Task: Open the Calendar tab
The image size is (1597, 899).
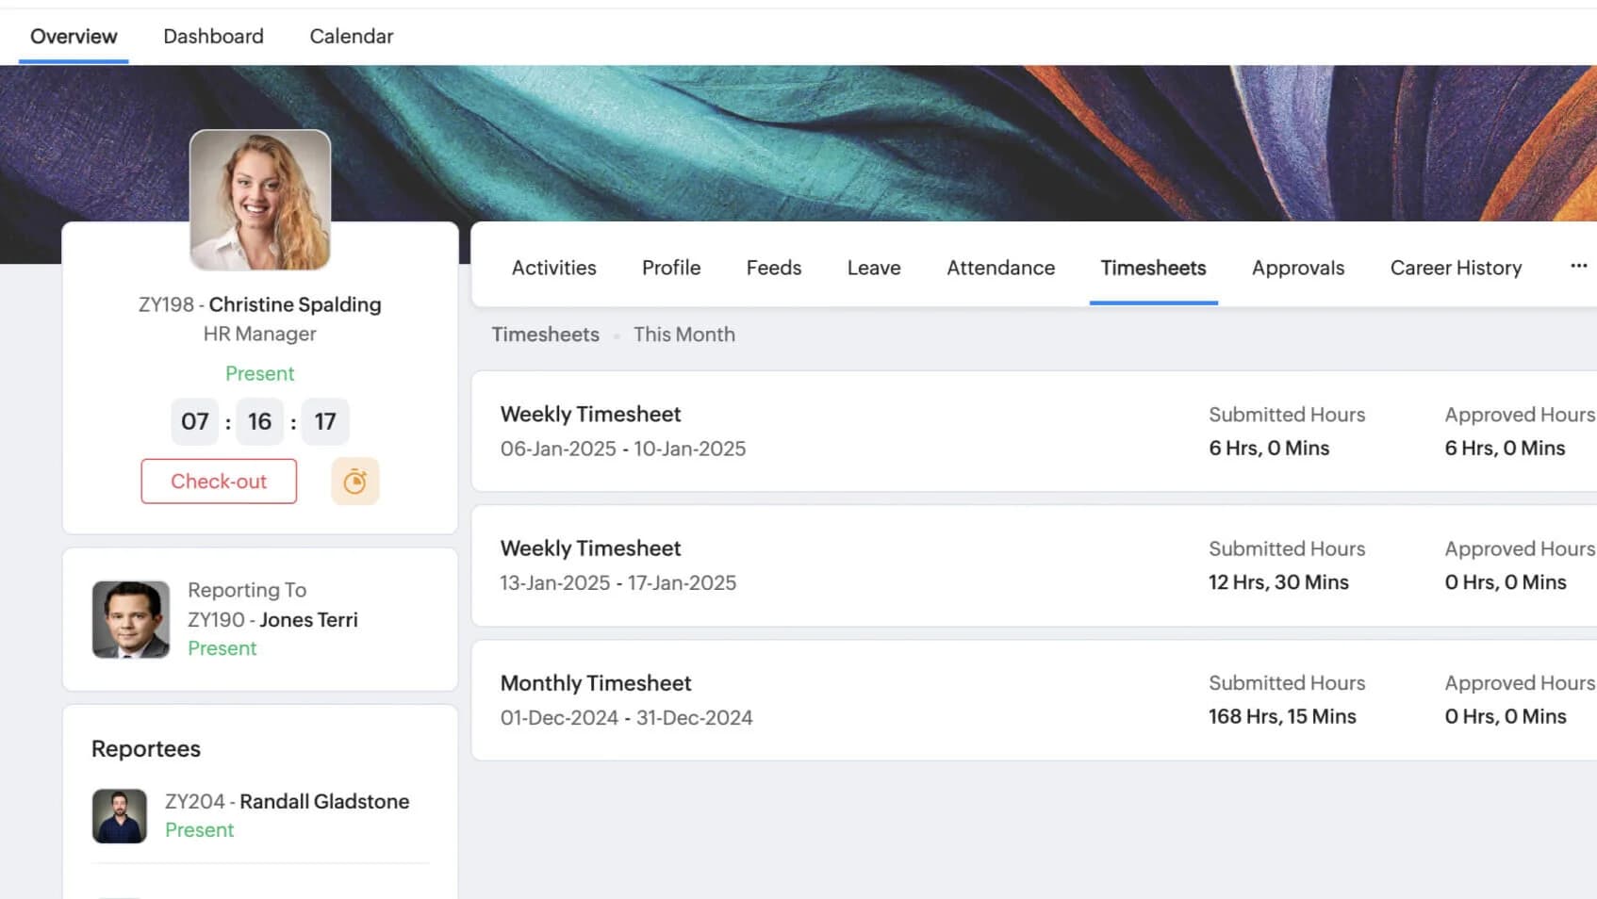Action: pyautogui.click(x=352, y=36)
